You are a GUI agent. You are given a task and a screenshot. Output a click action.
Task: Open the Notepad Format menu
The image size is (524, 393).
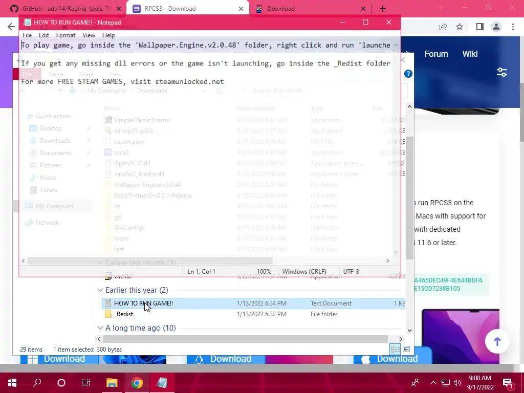click(x=65, y=35)
